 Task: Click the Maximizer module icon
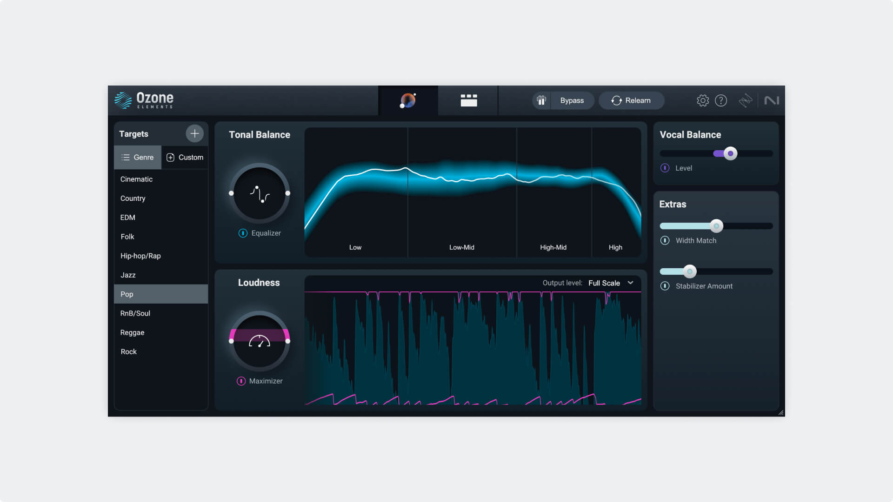tap(241, 381)
